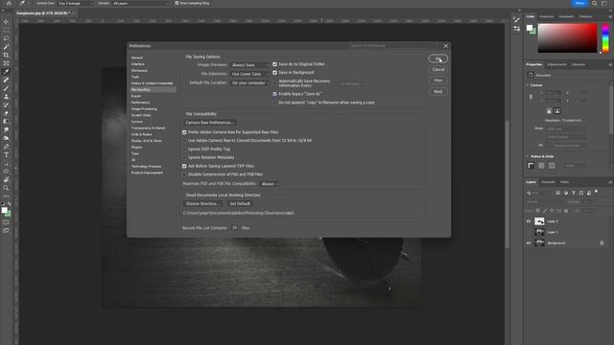The height and width of the screenshot is (345, 614).
Task: Click the lock icon on Background layer
Action: click(x=602, y=242)
